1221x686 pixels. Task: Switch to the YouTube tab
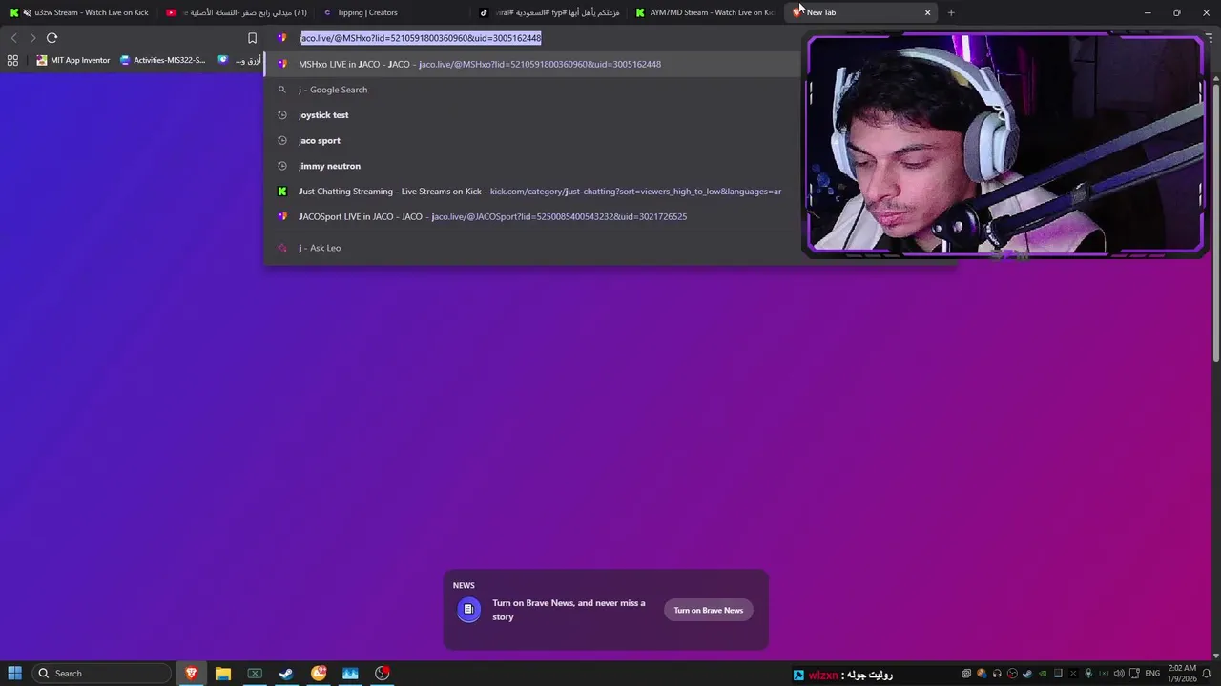coord(237,12)
